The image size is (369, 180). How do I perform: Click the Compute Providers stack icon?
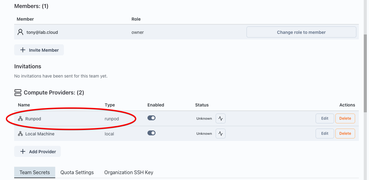[x=18, y=92]
